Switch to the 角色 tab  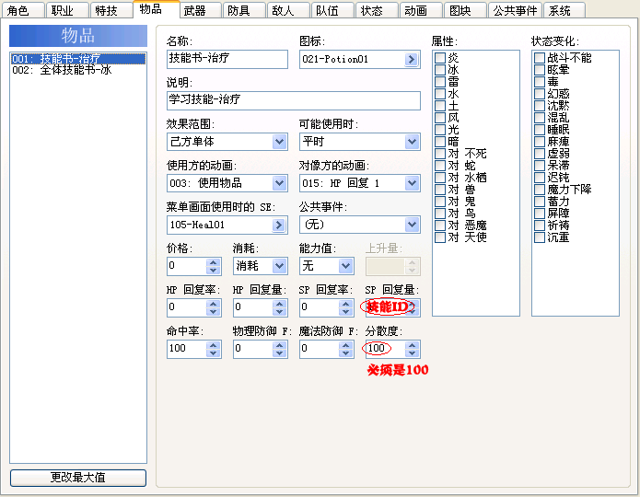pyautogui.click(x=23, y=10)
